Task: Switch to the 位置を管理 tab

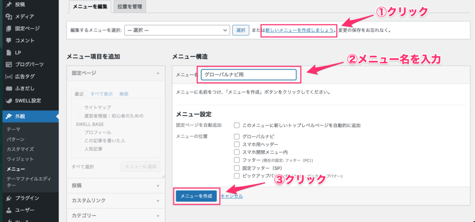Action: click(129, 7)
